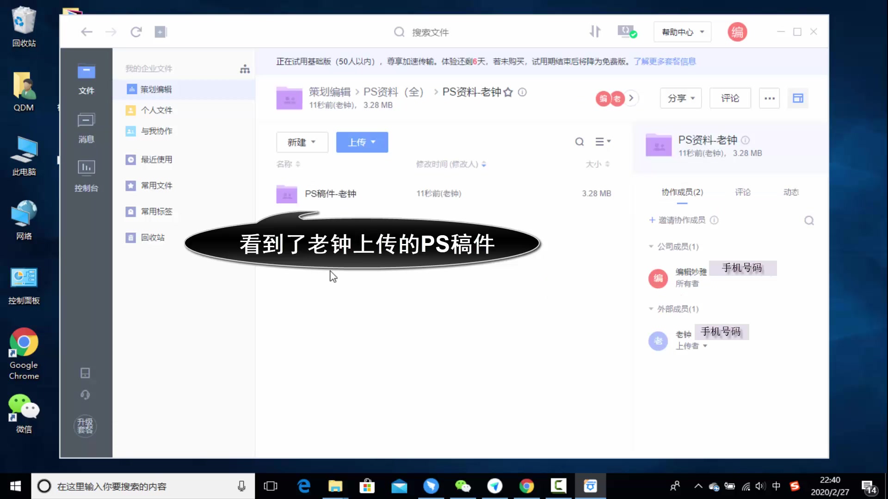Select 最近使用 in the left navigation
Image resolution: width=888 pixels, height=499 pixels.
[x=156, y=159]
